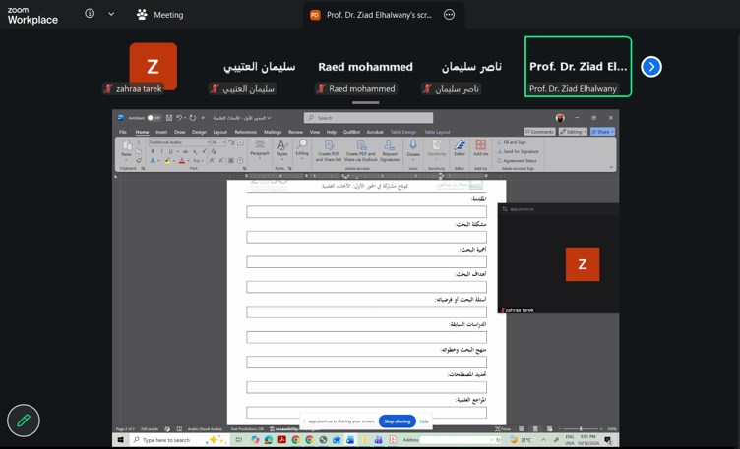Show next participants with blue arrow
This screenshot has width=740, height=449.
651,67
